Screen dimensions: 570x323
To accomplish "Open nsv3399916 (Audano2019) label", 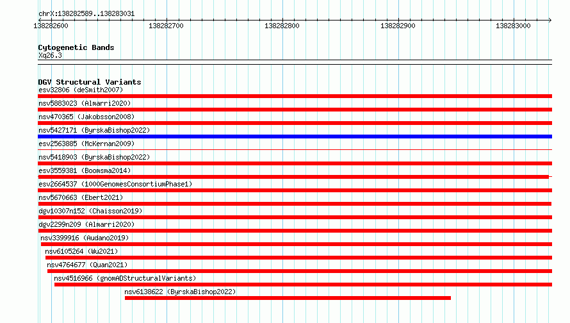I will point(85,238).
